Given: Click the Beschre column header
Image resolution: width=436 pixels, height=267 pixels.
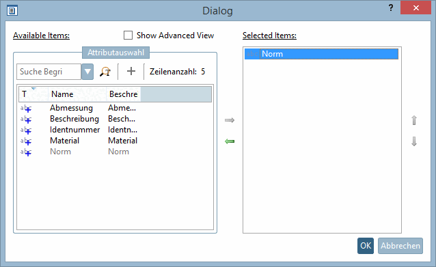Looking at the screenshot, I should (x=123, y=94).
